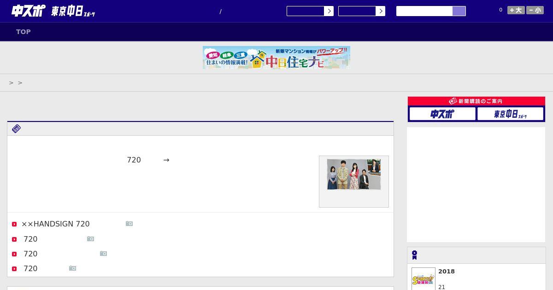Click the camera icon of third '720' article
This screenshot has height=290, width=553.
pos(103,254)
